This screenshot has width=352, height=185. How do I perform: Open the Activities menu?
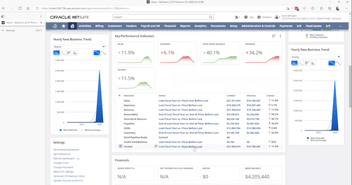click(x=85, y=26)
